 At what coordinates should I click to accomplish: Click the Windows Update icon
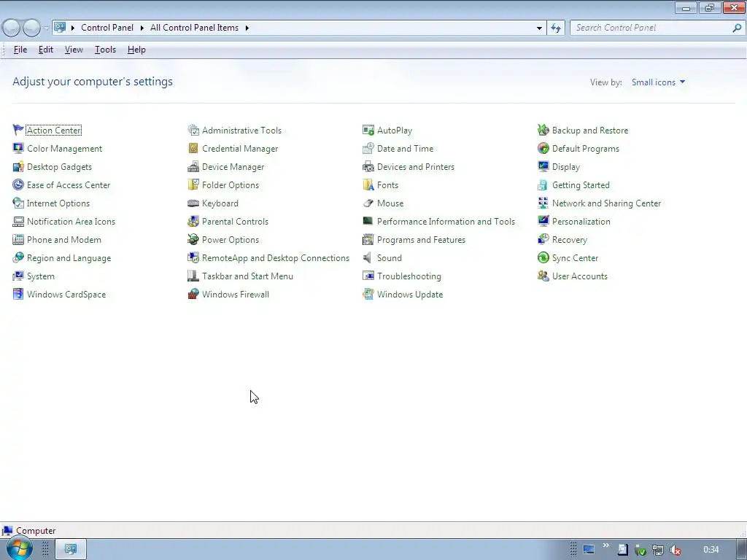pyautogui.click(x=368, y=295)
